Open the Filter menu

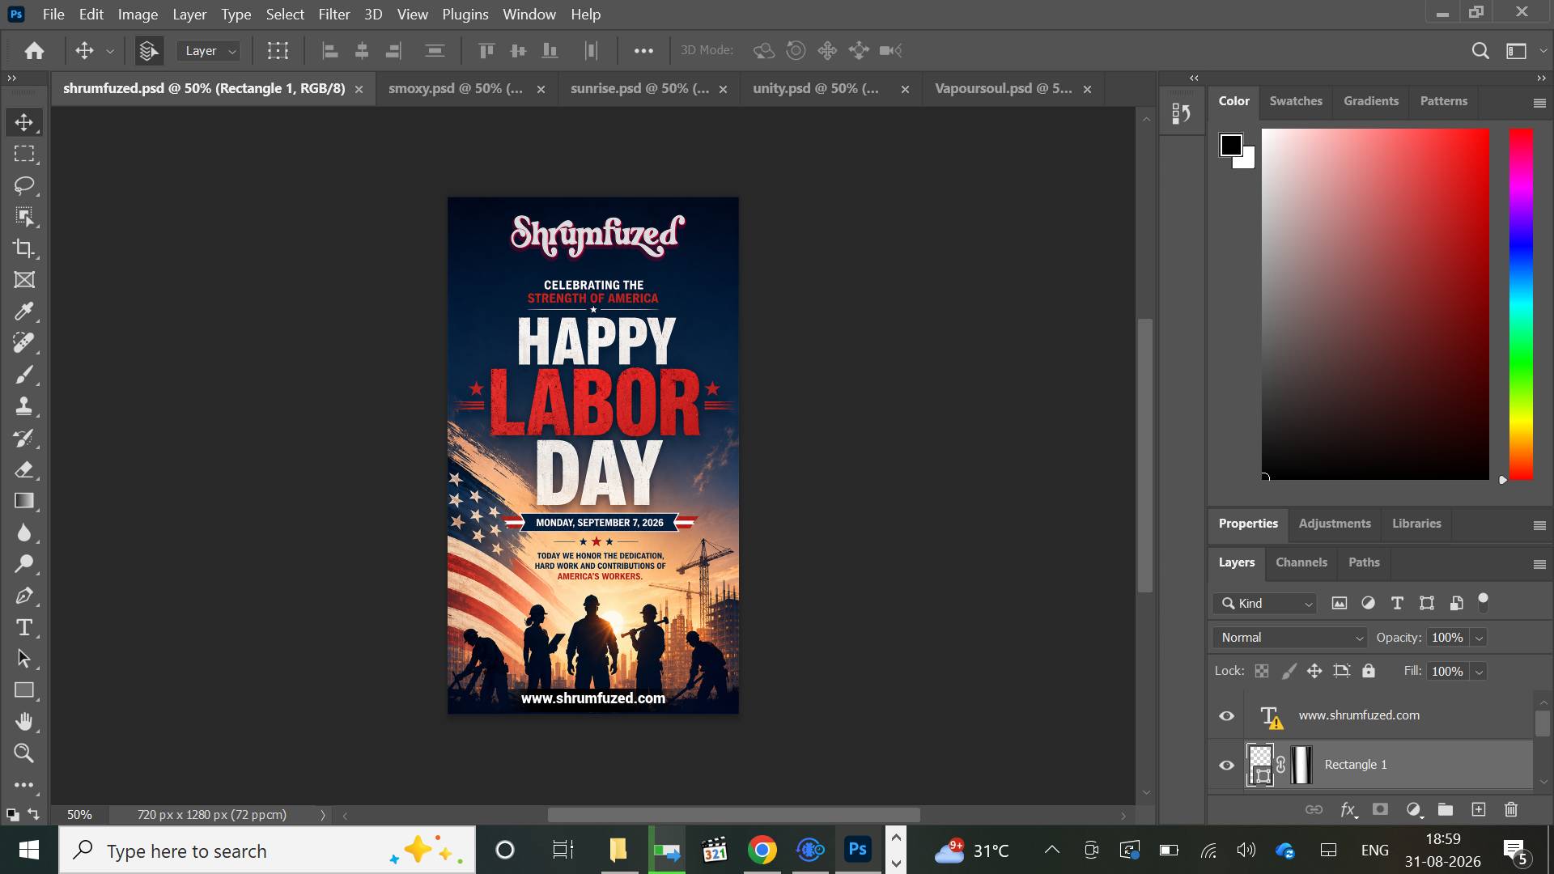[x=333, y=15]
